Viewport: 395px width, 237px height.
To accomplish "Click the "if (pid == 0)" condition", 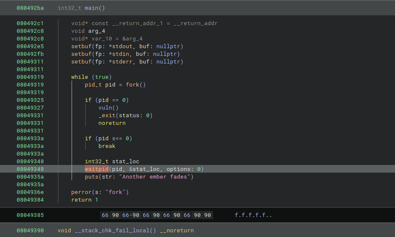I will [107, 100].
